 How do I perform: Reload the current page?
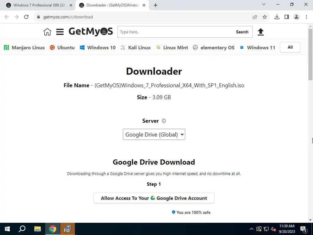click(26, 17)
